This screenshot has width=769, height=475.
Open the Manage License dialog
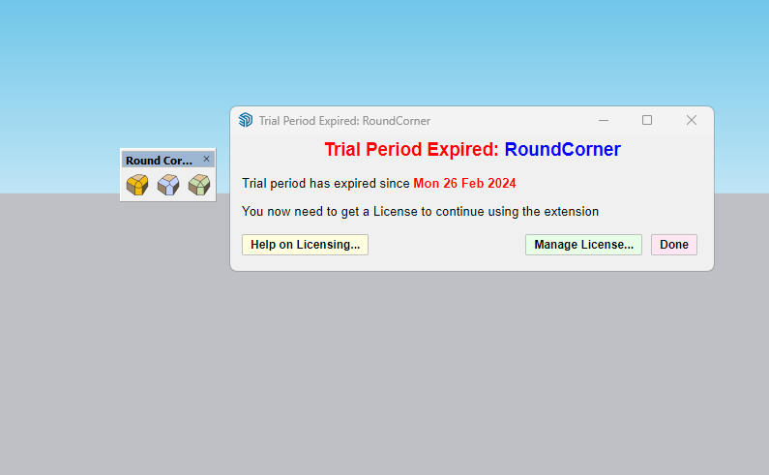583,245
